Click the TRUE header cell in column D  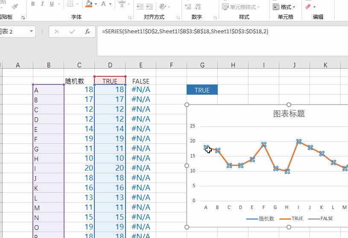(x=110, y=81)
